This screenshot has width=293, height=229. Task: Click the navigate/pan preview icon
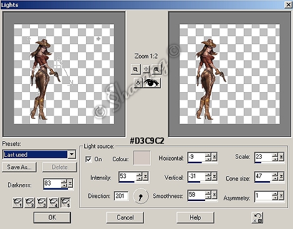[146, 69]
